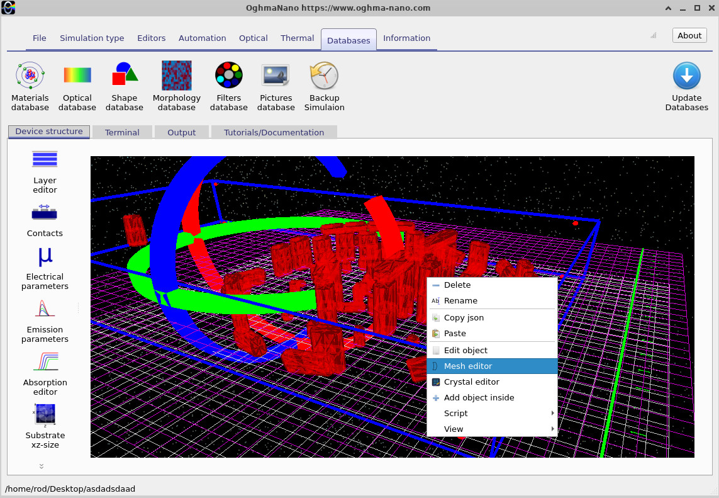Viewport: 719px width, 498px height.
Task: Switch to Simulation type tab
Action: 92,38
